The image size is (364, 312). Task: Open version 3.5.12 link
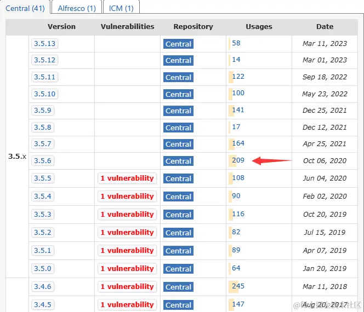tap(44, 60)
